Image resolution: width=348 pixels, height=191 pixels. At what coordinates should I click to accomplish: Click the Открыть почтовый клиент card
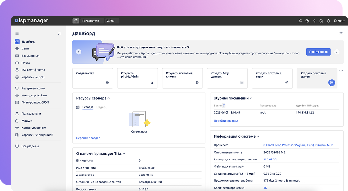[182, 78]
